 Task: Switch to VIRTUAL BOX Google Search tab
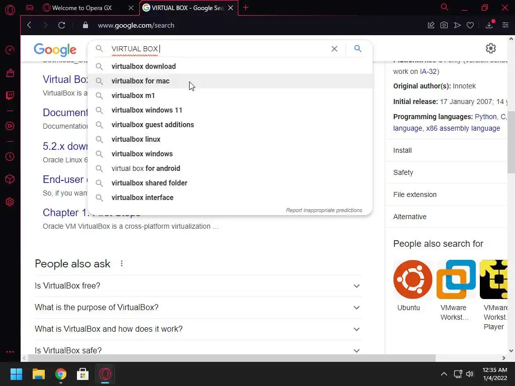pyautogui.click(x=188, y=8)
